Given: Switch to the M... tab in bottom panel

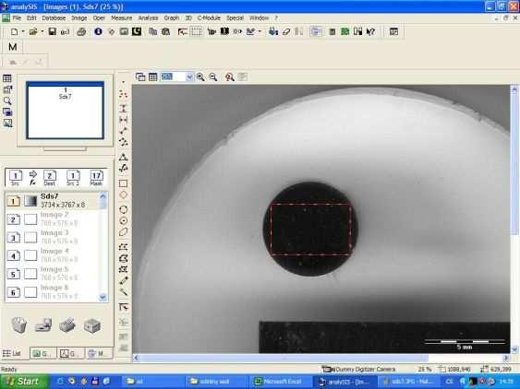Looking at the screenshot, I should point(99,354).
